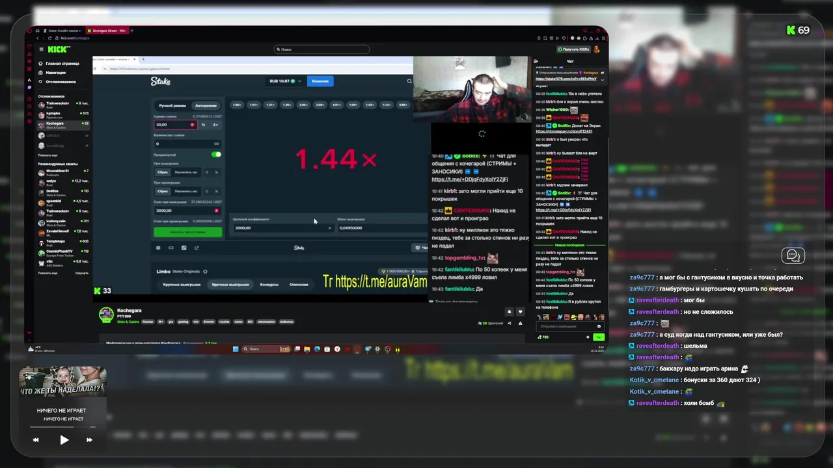The image size is (833, 468).
Task: Open Главная страница in Kick sidebar
Action: pos(60,64)
